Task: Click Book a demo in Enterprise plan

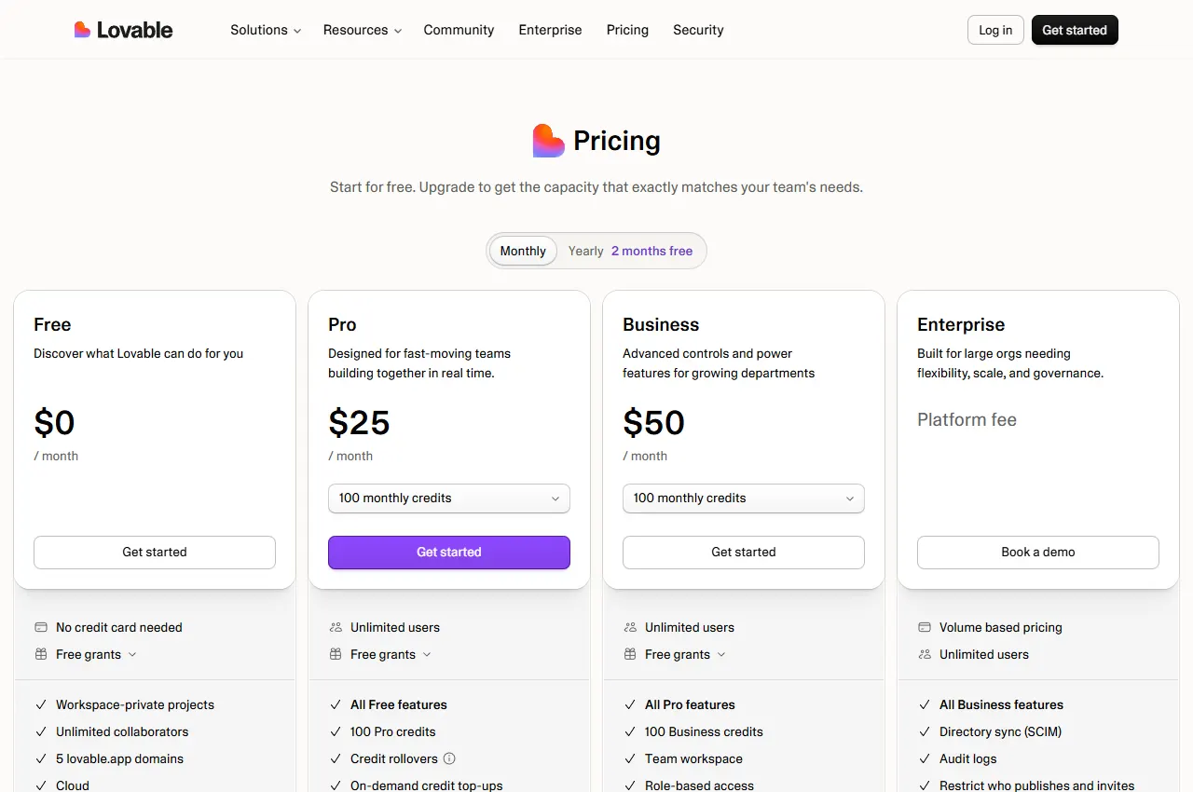Action: click(x=1038, y=553)
